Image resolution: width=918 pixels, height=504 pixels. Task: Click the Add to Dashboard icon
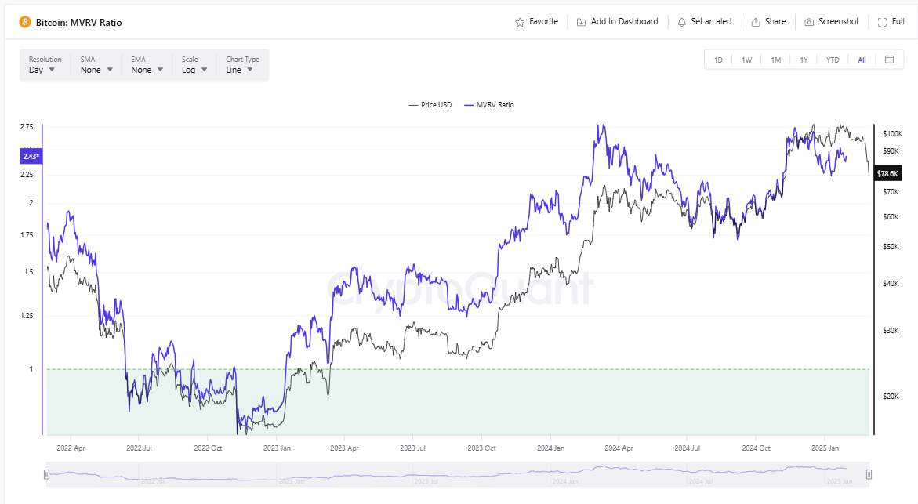[581, 22]
